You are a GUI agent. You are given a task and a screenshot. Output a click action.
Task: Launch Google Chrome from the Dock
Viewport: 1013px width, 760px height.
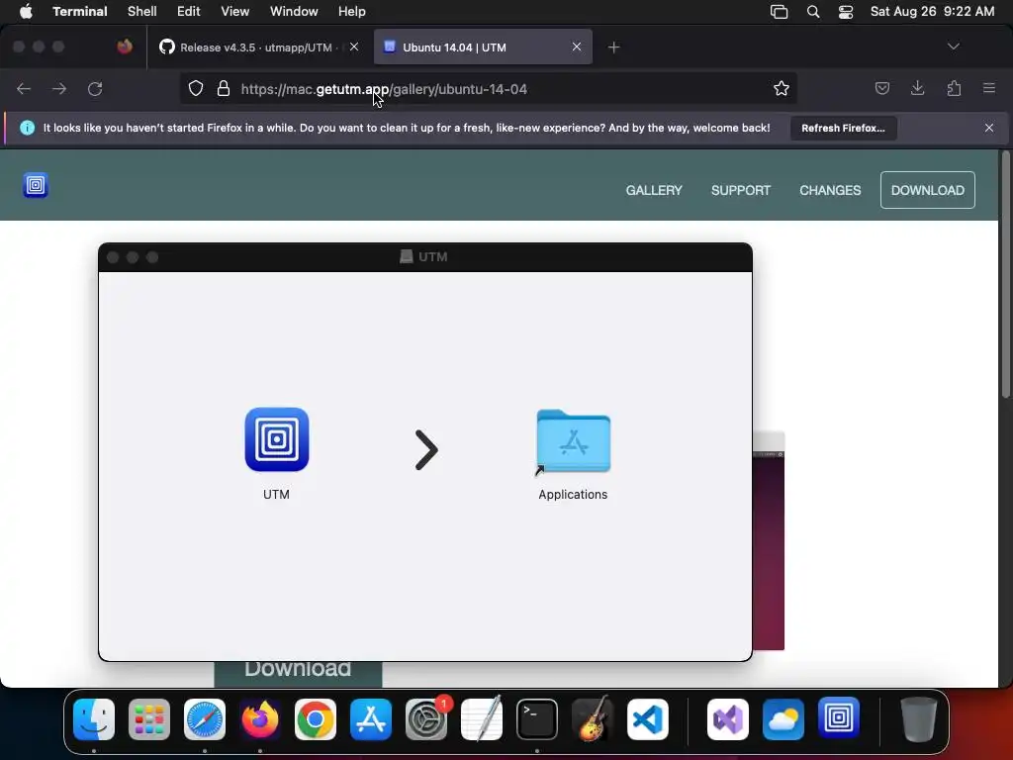pos(316,719)
